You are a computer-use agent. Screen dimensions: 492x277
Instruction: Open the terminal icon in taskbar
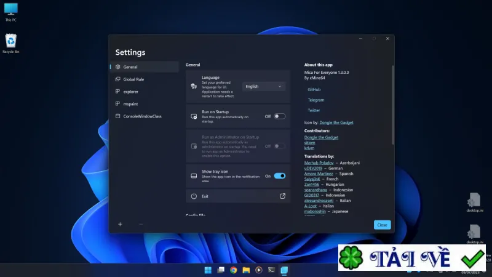tap(271, 270)
